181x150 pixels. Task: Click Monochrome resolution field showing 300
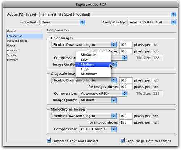126,116
